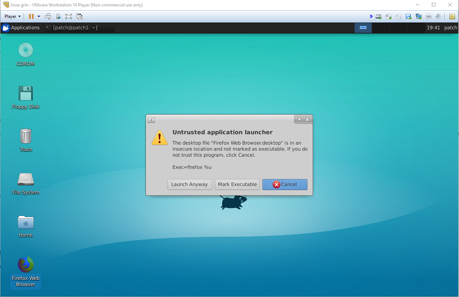Open the patch user menu

tap(450, 28)
